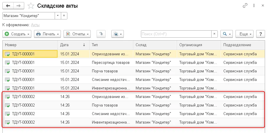Click document icon in 15.01.2024 Порча товаров row
The width and height of the screenshot is (268, 133).
7,71
